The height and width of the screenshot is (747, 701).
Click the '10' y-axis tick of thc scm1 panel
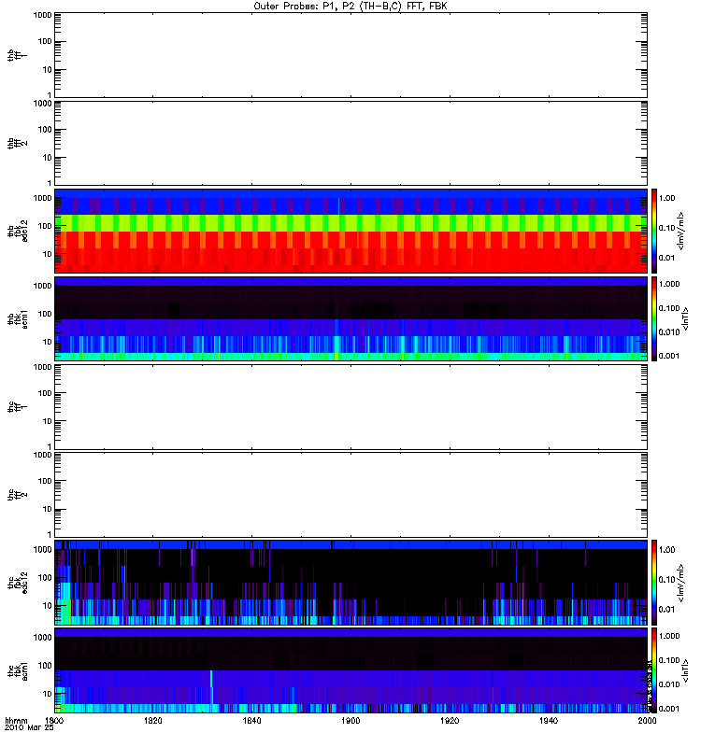(48, 694)
